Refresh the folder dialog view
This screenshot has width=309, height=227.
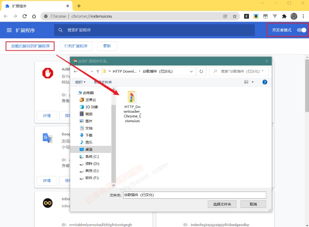[201, 72]
